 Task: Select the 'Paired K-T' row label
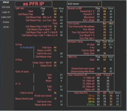[89, 14]
